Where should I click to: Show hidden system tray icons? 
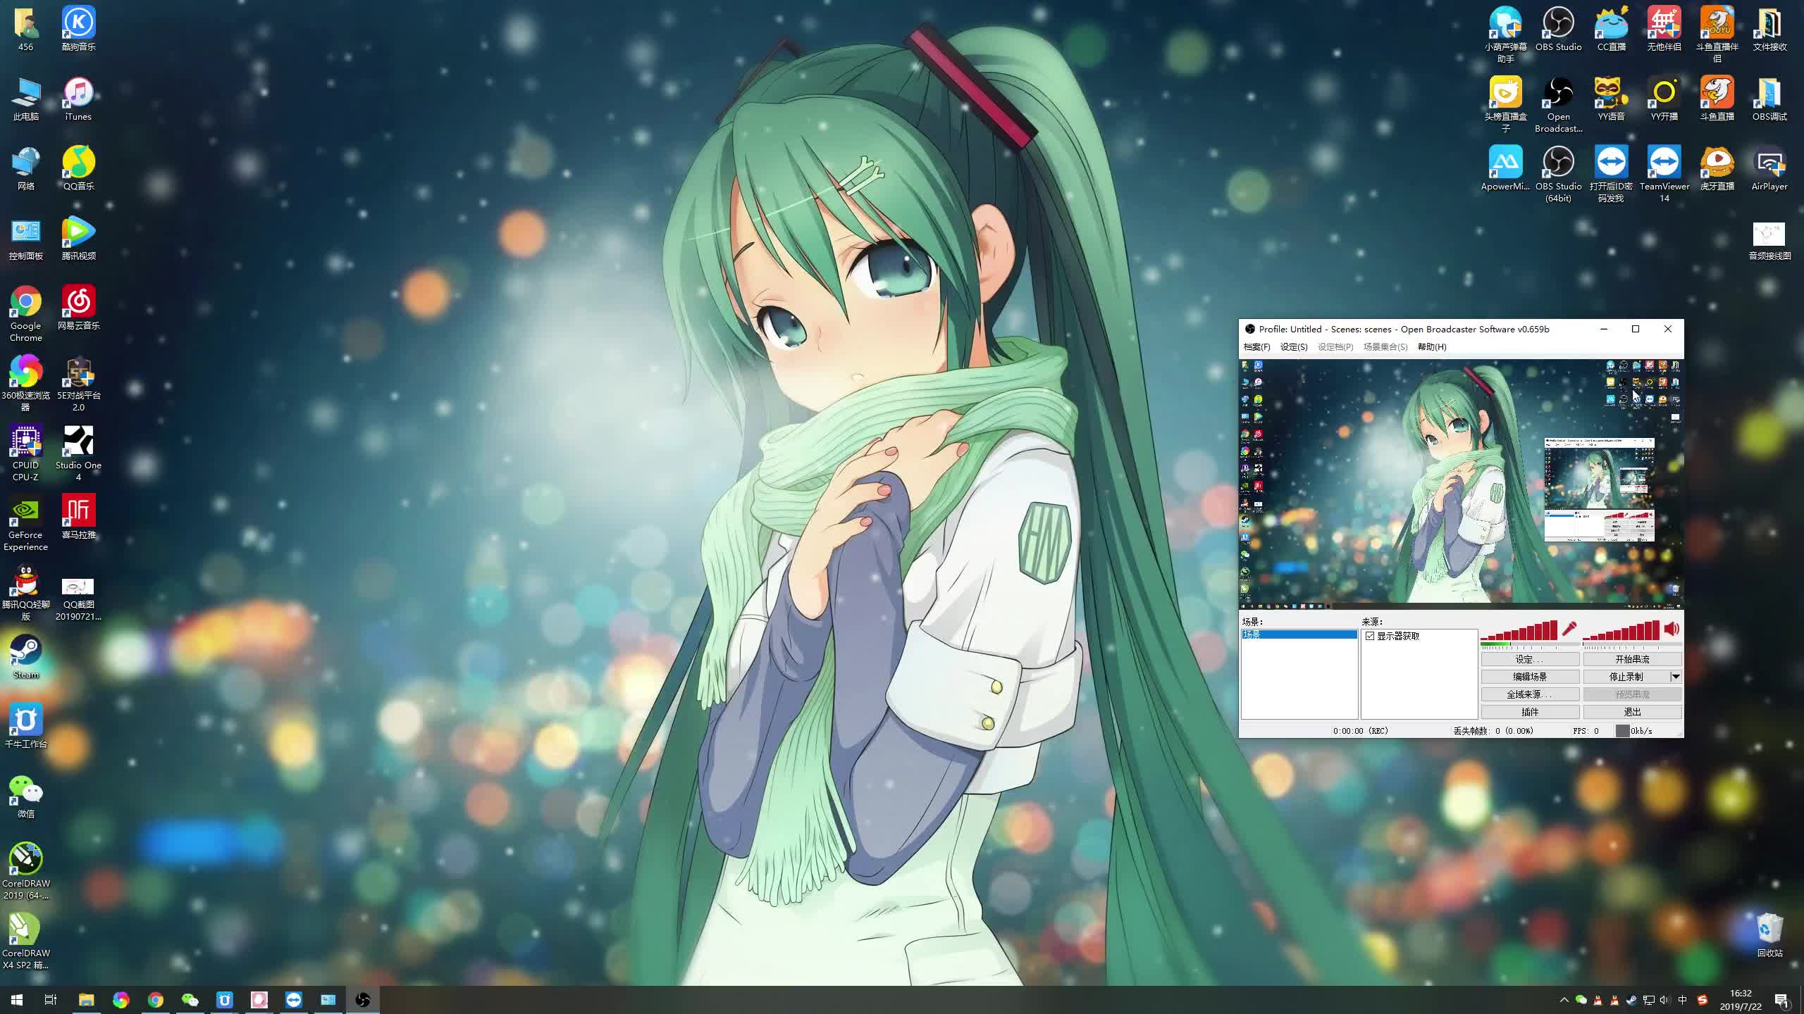click(1564, 1000)
